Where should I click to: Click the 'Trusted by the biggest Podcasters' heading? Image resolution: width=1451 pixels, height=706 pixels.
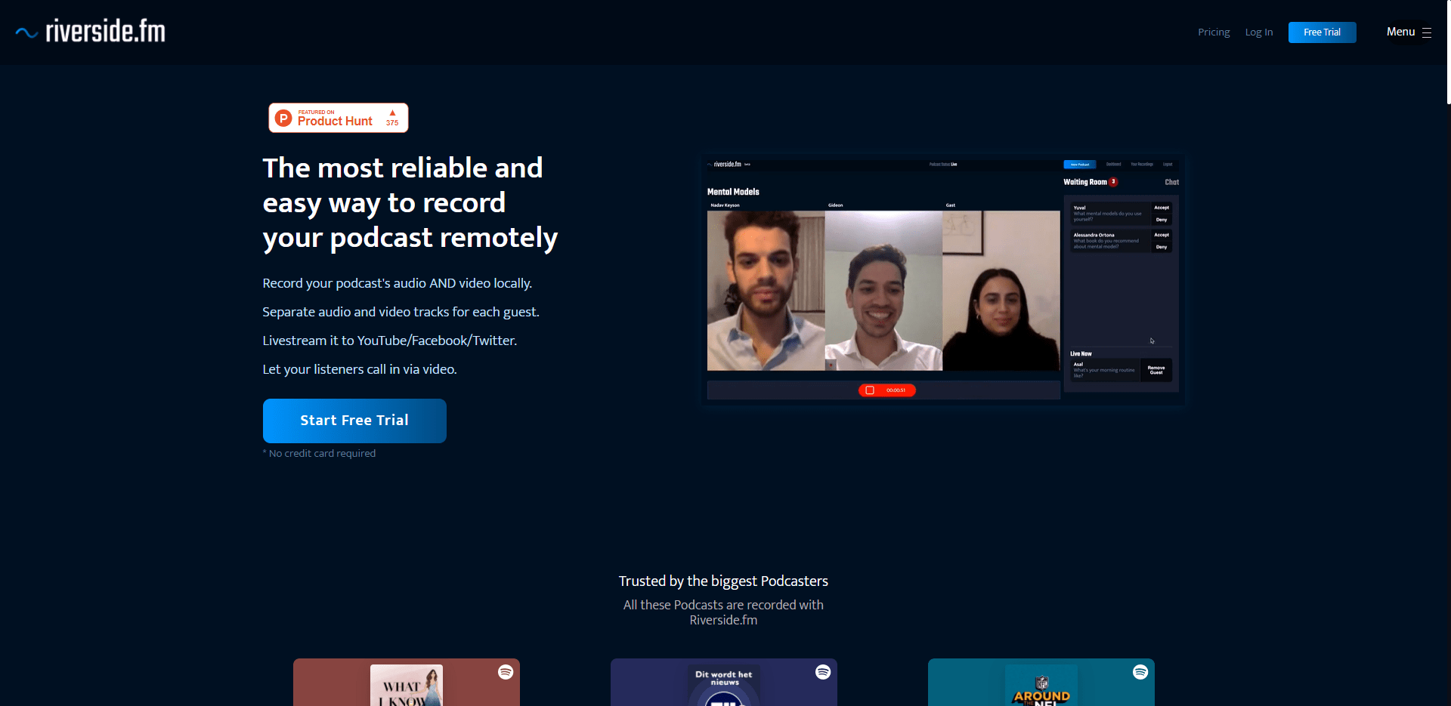[723, 581]
